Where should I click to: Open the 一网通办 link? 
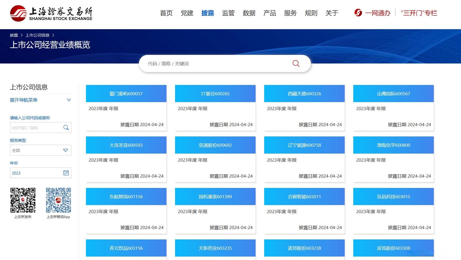[x=378, y=13]
